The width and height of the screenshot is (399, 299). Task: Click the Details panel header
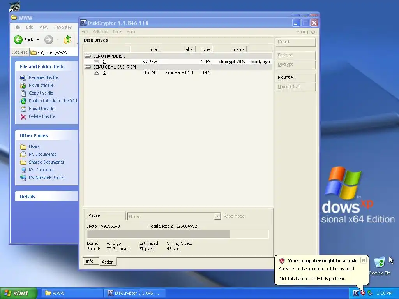(47, 197)
